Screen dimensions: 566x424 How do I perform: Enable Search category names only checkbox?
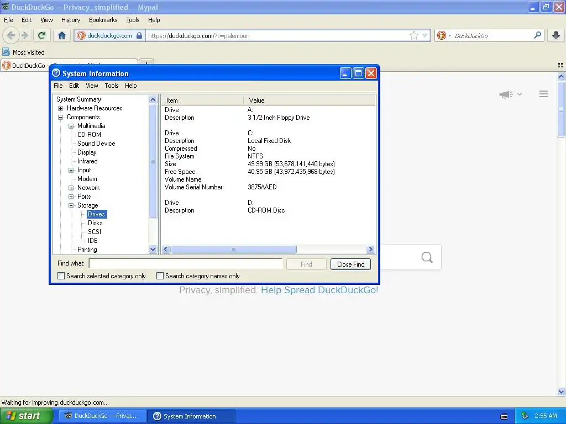(160, 276)
